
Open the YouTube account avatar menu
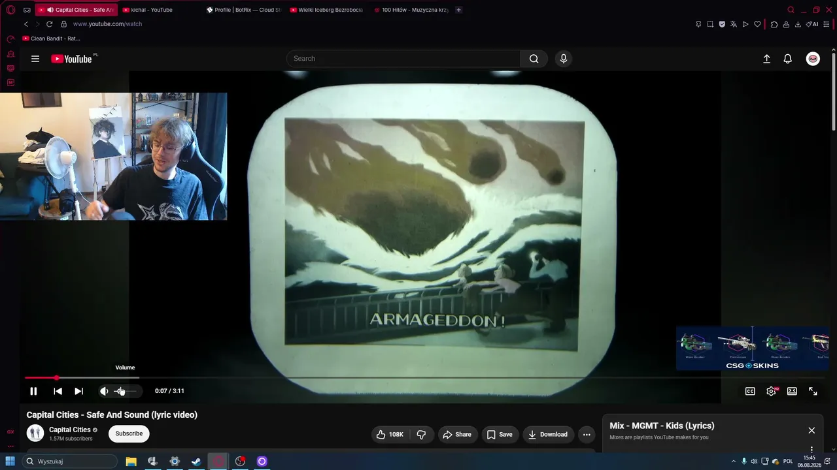(813, 59)
